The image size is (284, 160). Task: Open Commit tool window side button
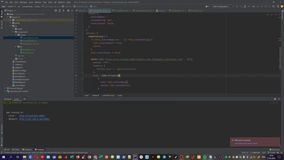[x=2, y=24]
